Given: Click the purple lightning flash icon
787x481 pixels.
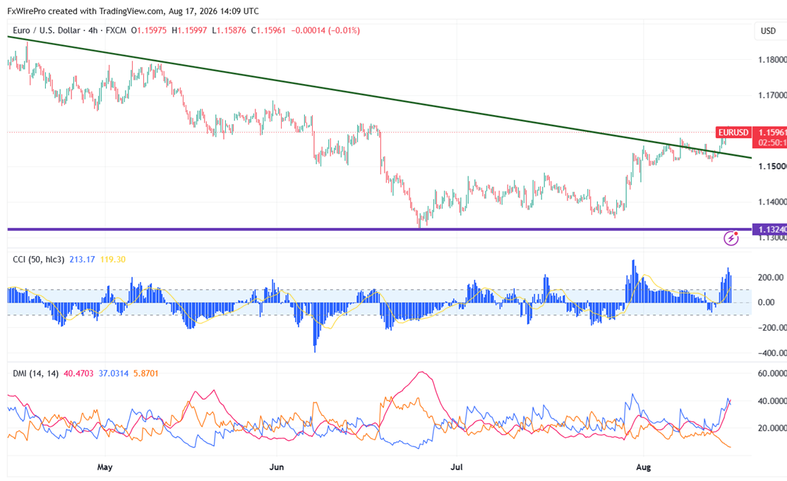Looking at the screenshot, I should (x=731, y=238).
